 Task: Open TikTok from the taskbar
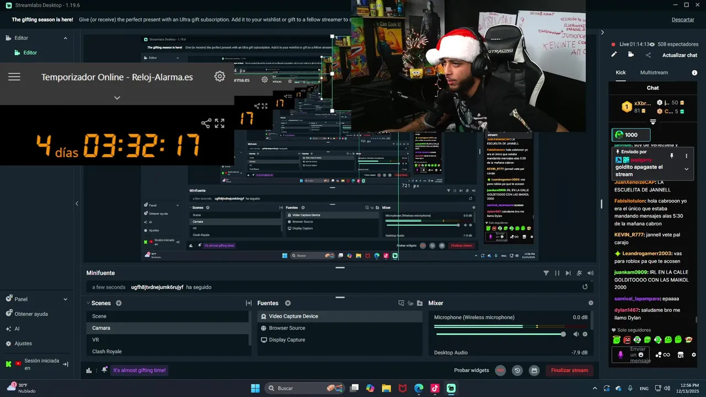(435, 388)
